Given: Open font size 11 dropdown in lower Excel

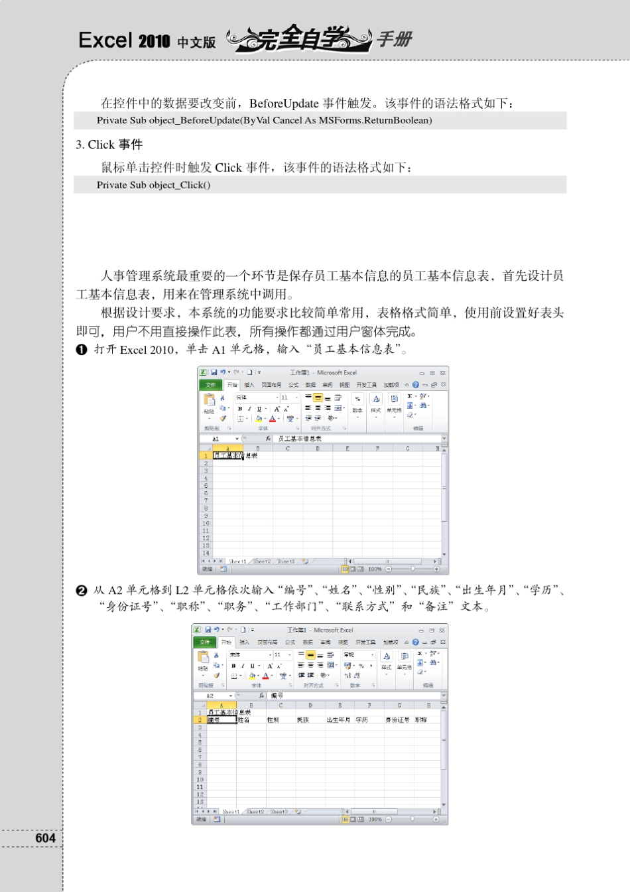Looking at the screenshot, I should pos(284,655).
